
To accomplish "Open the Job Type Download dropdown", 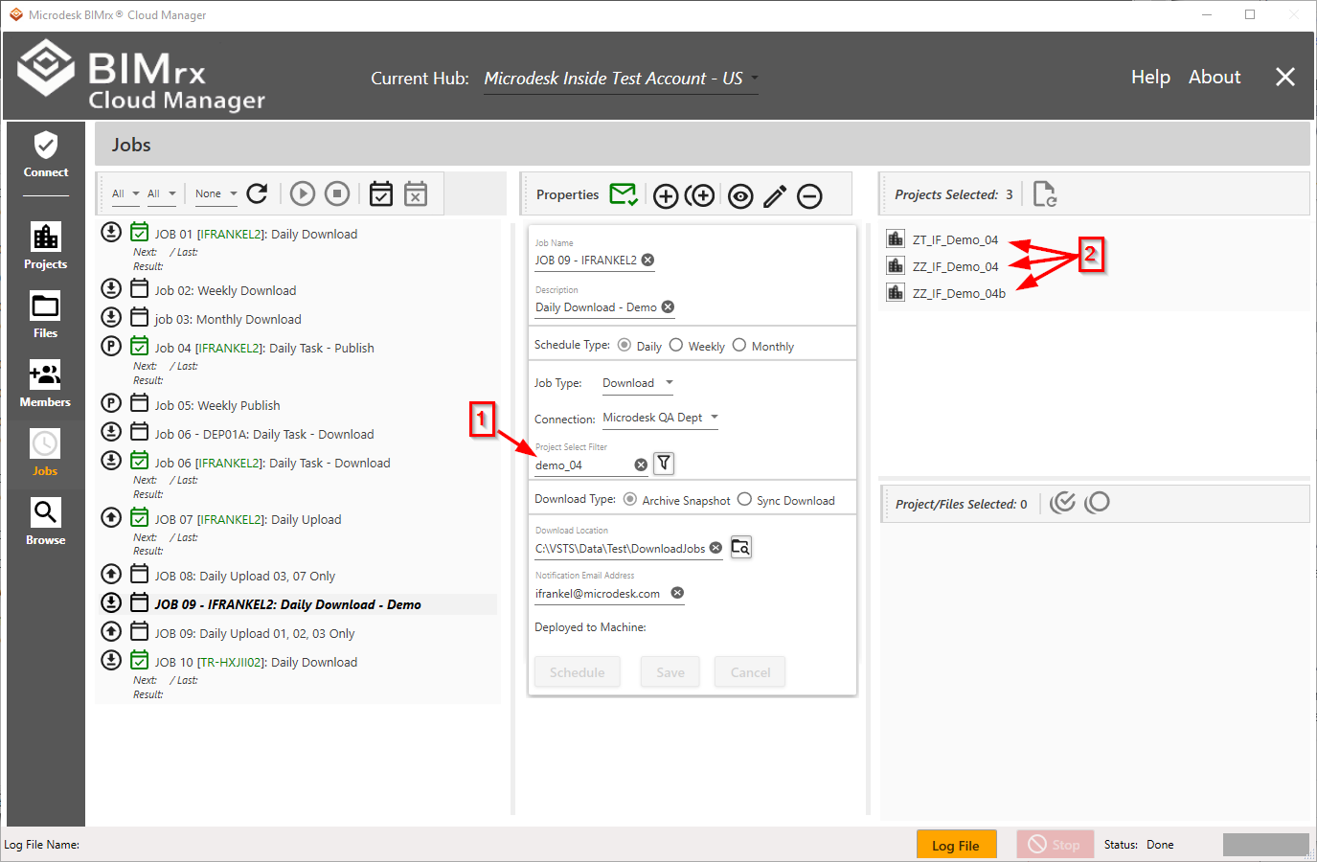I will 638,383.
